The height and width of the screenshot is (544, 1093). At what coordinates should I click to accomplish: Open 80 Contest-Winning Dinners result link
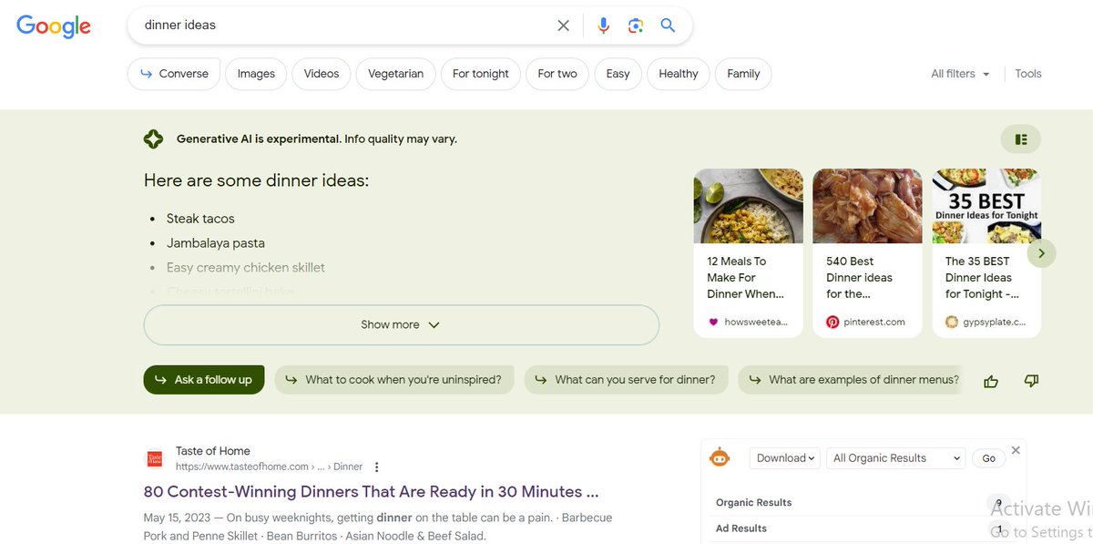pos(371,492)
